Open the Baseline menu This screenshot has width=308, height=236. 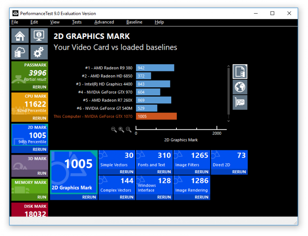click(134, 22)
